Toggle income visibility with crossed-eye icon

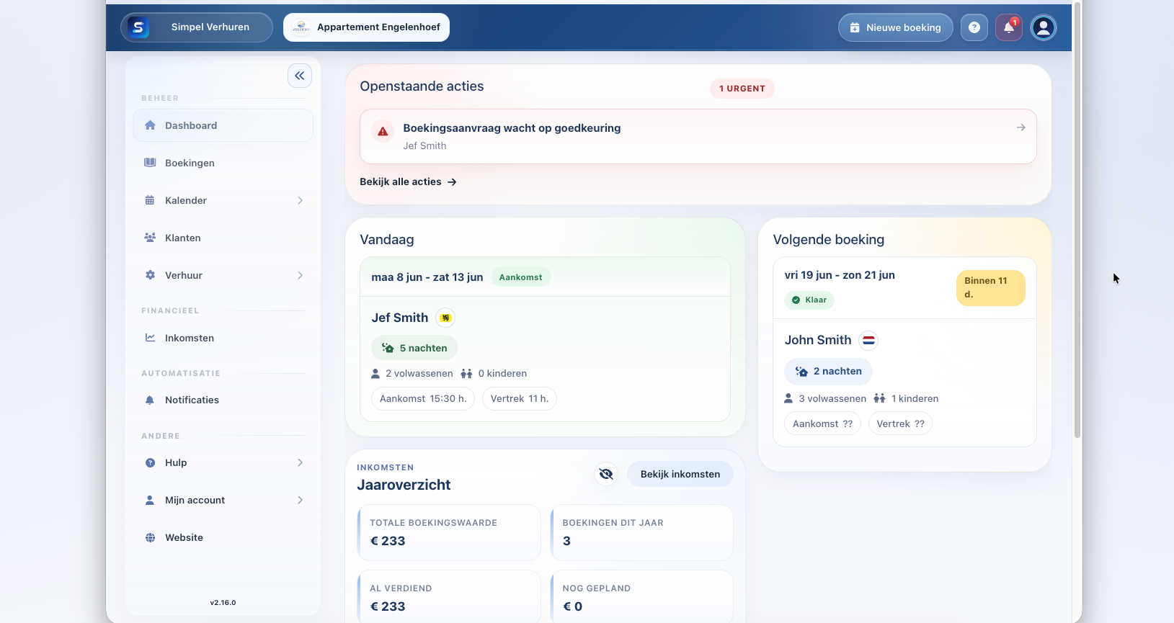pyautogui.click(x=606, y=474)
